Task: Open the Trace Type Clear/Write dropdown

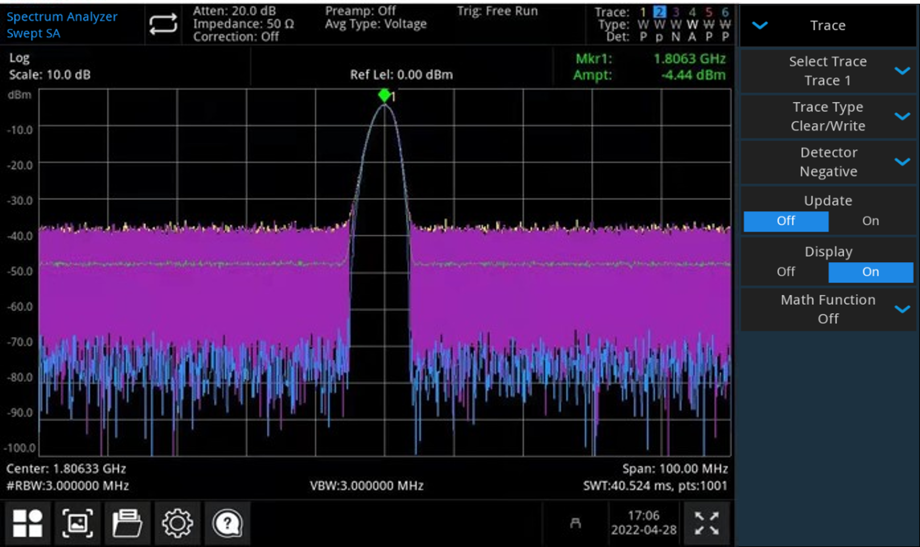Action: (x=828, y=116)
